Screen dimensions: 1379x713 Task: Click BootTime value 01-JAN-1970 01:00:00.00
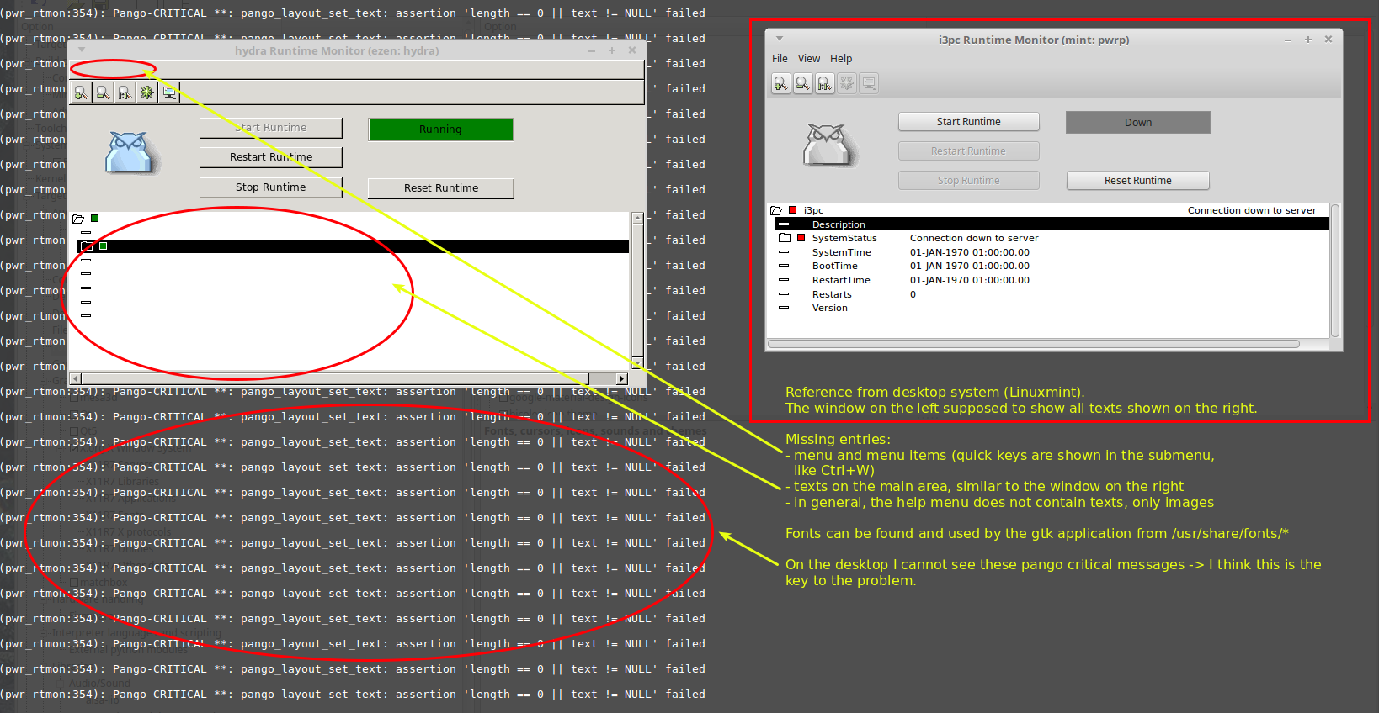(970, 266)
